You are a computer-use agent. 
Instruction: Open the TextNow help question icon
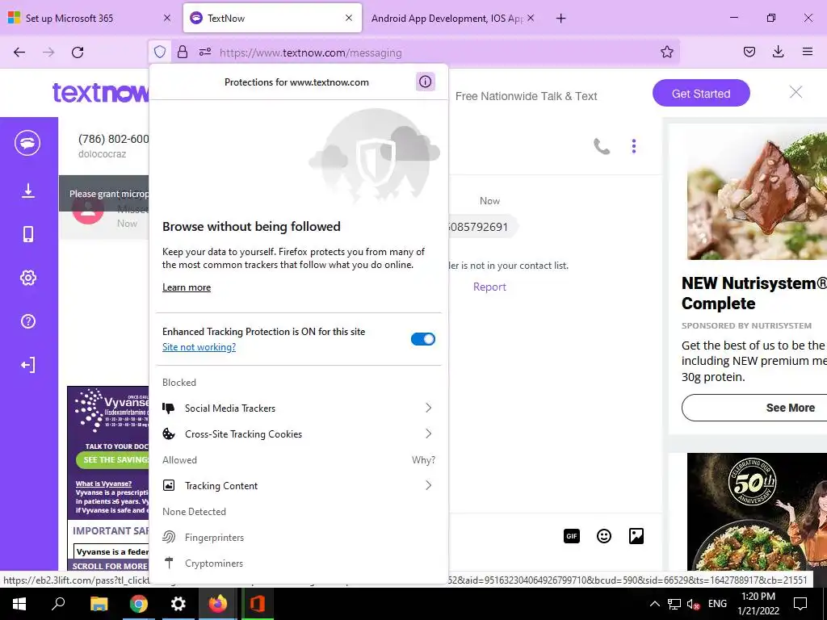[x=28, y=321]
